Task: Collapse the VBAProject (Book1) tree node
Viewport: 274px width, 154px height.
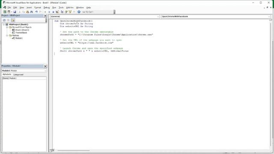Action: (4, 24)
